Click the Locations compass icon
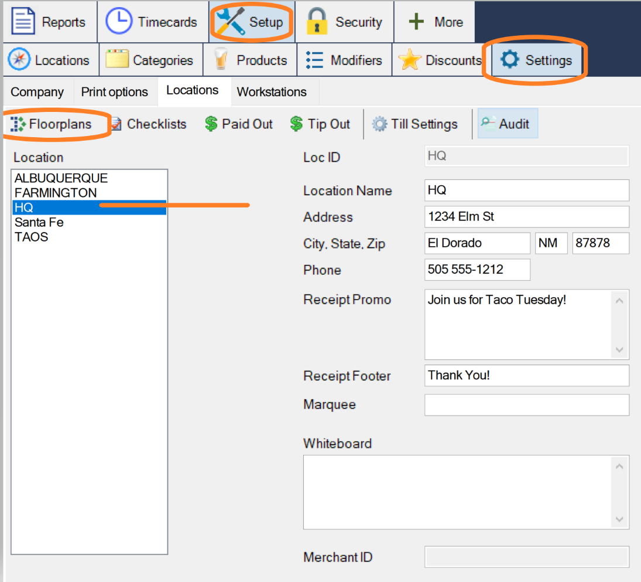 tap(19, 60)
